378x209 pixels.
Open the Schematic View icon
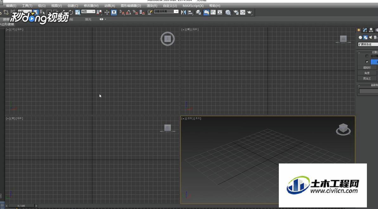coord(220,12)
